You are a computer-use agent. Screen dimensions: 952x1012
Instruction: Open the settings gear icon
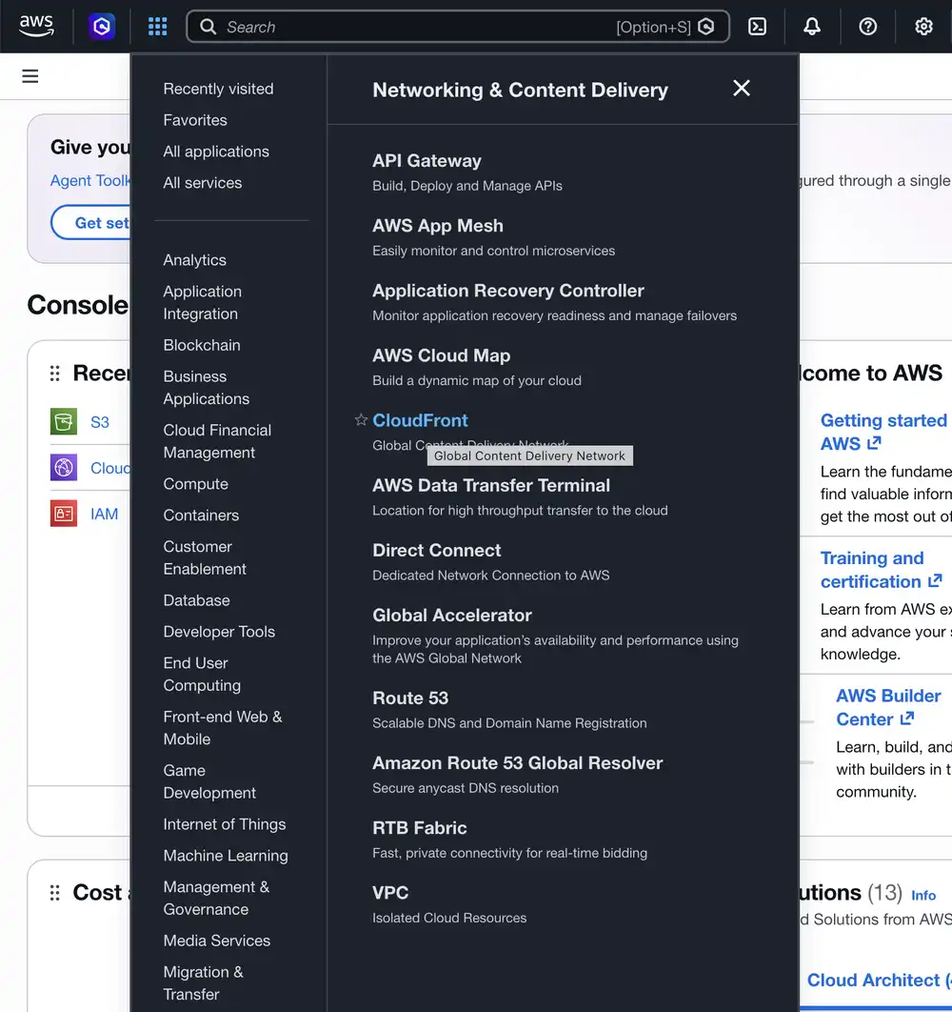(923, 27)
